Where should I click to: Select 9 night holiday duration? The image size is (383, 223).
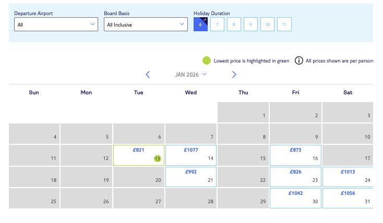(x=250, y=24)
